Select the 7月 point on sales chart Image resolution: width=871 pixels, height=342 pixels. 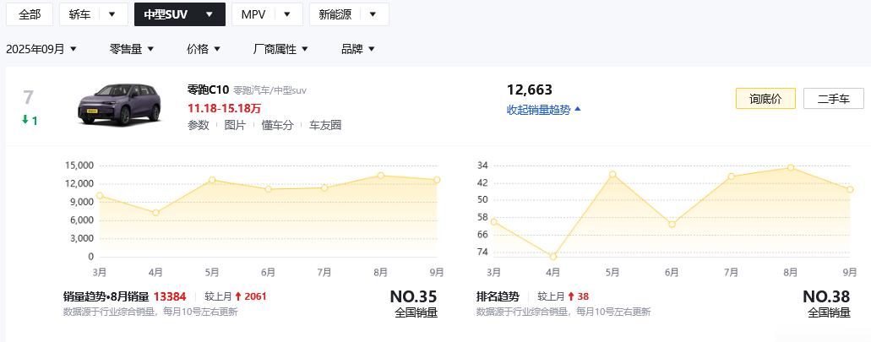(x=324, y=187)
